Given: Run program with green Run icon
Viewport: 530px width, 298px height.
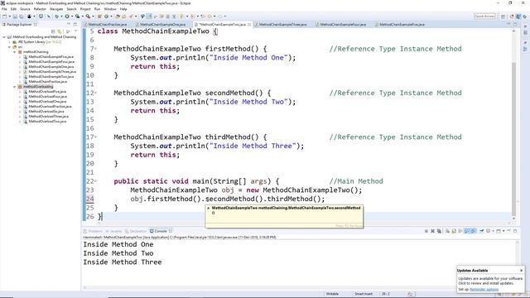Looking at the screenshot, I should (x=67, y=17).
